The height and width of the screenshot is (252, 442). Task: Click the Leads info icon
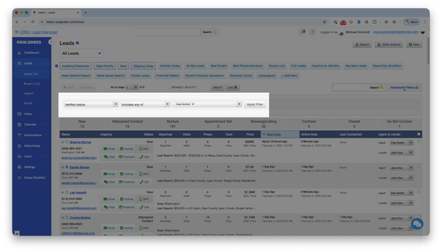point(77,43)
